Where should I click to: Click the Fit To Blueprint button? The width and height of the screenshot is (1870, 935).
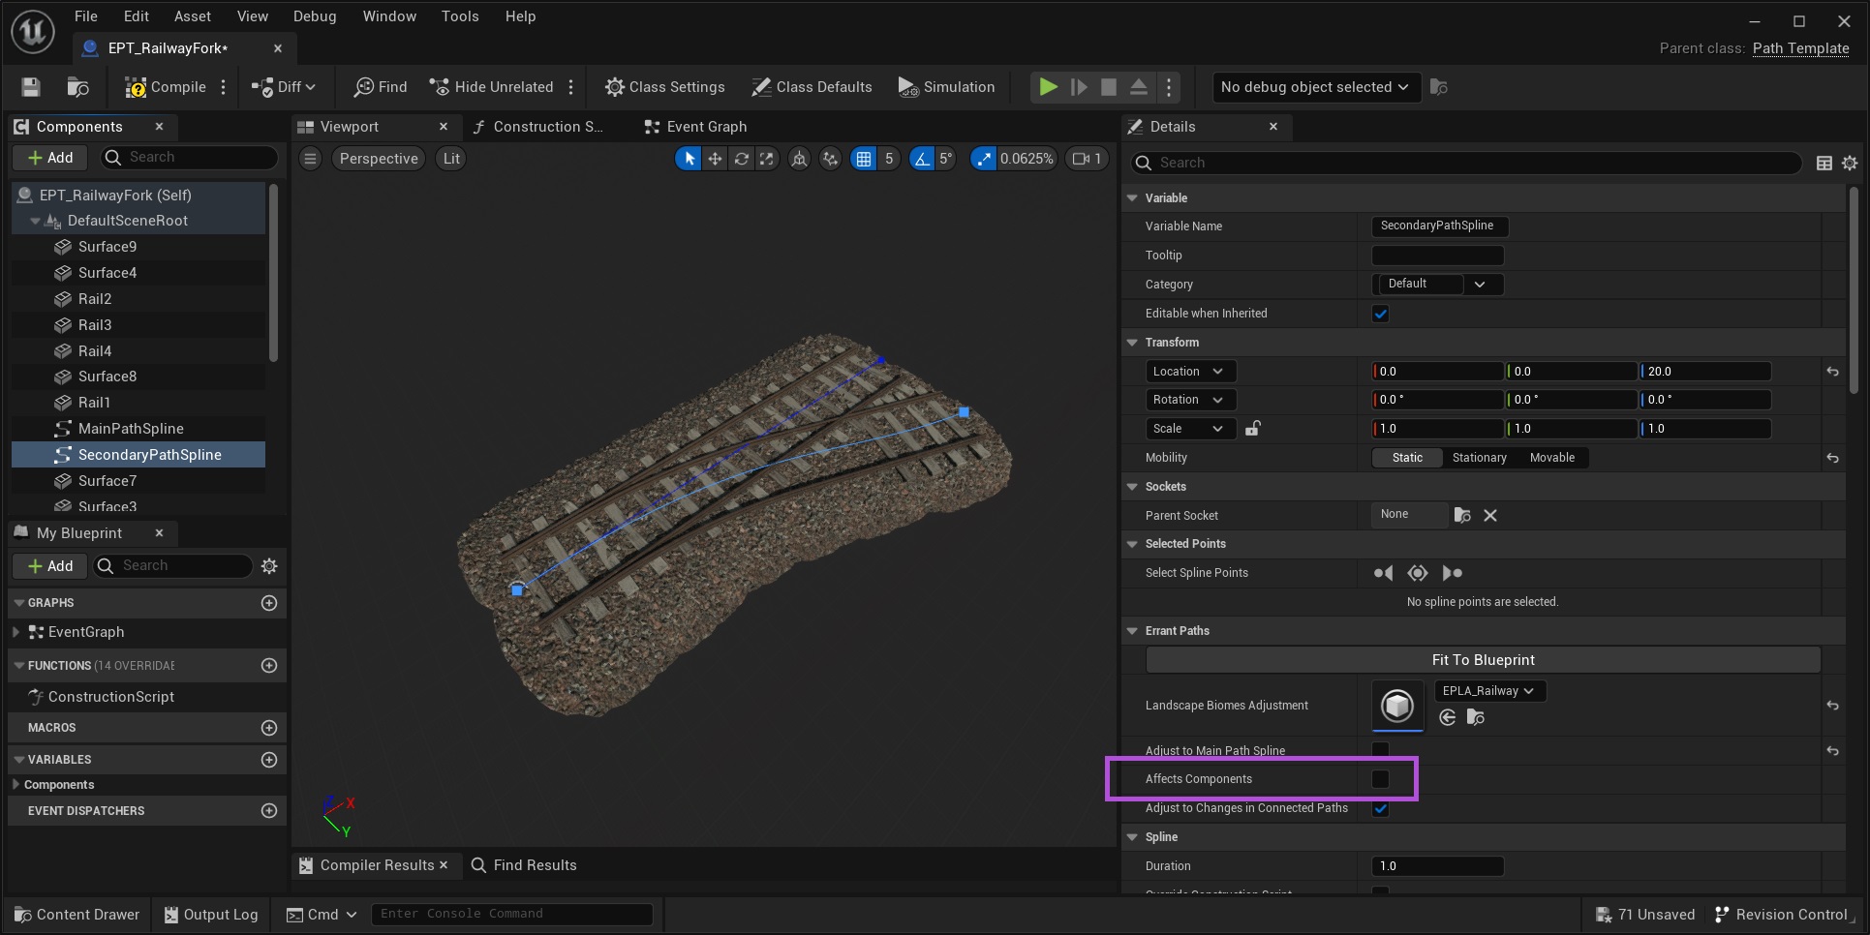coord(1482,660)
